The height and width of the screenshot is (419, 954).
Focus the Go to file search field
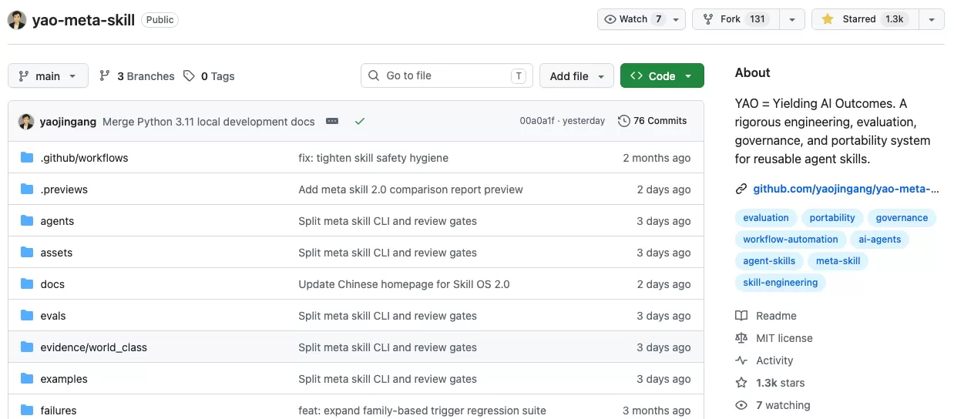447,75
